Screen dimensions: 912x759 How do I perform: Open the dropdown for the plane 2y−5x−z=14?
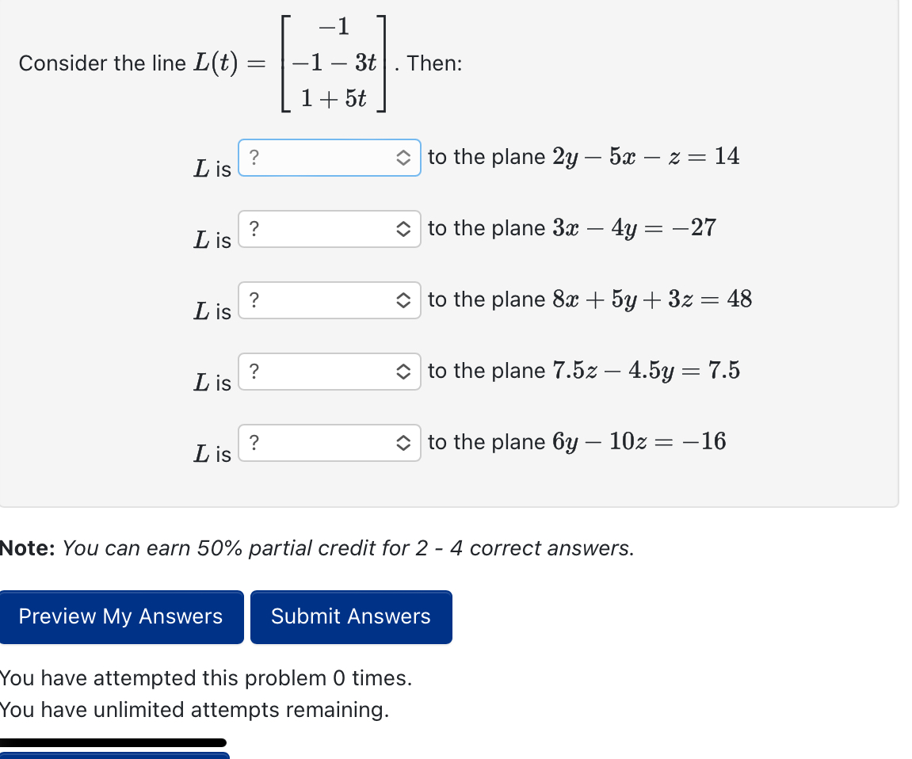pyautogui.click(x=329, y=157)
